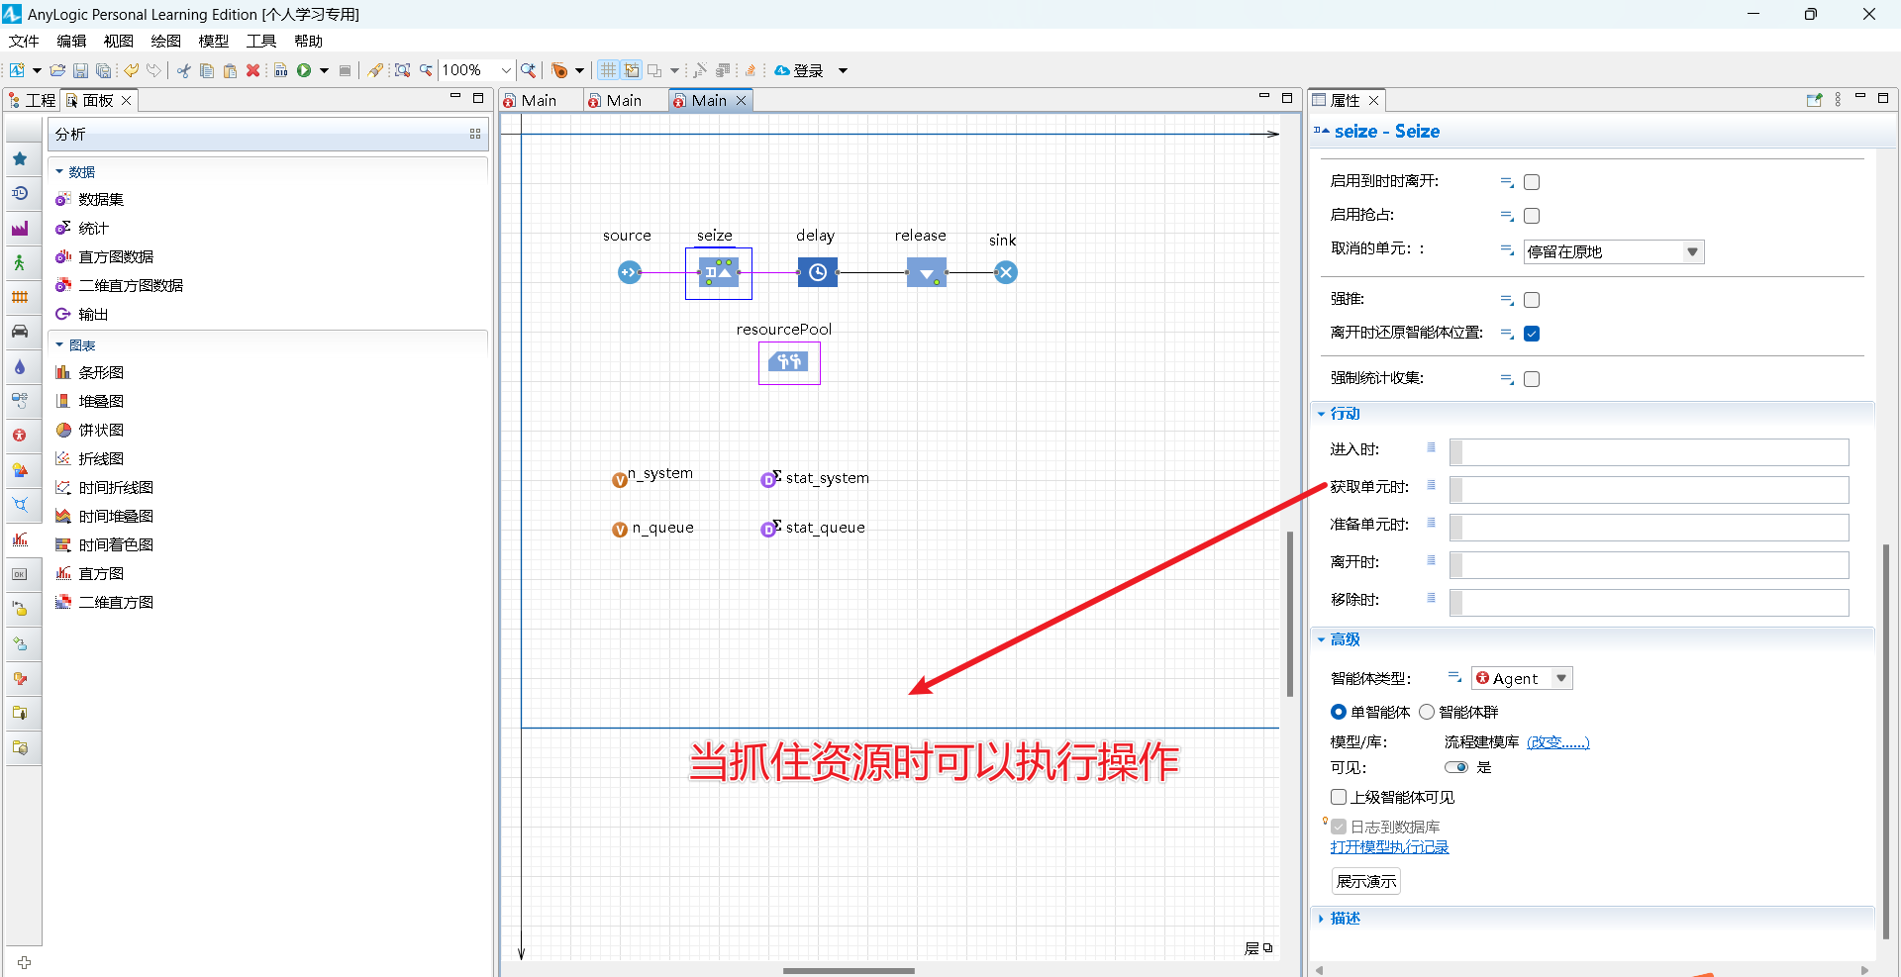Select the Road Traffic Library car icon
The image size is (1901, 977).
pyautogui.click(x=21, y=332)
